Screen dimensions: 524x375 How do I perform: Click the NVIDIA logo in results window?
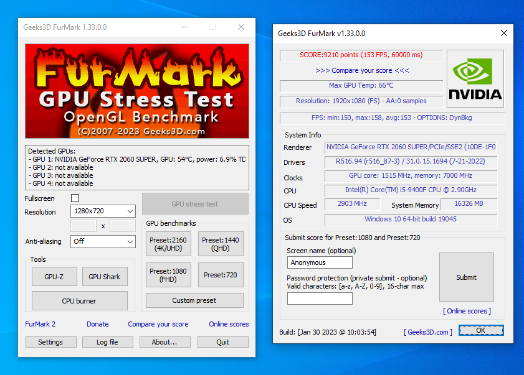[475, 79]
